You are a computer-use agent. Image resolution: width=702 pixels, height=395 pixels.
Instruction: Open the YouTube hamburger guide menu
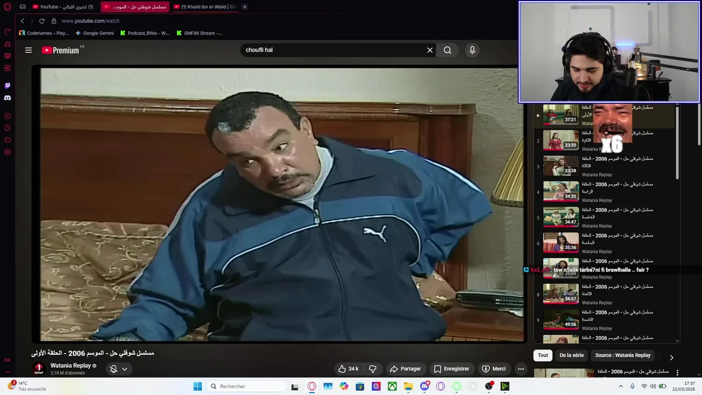[x=29, y=50]
